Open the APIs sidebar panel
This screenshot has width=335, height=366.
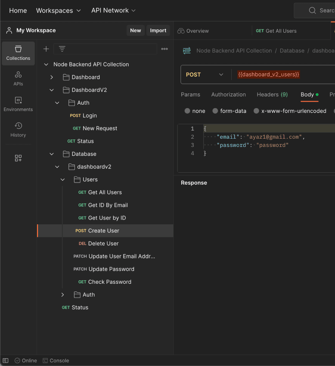(x=18, y=79)
